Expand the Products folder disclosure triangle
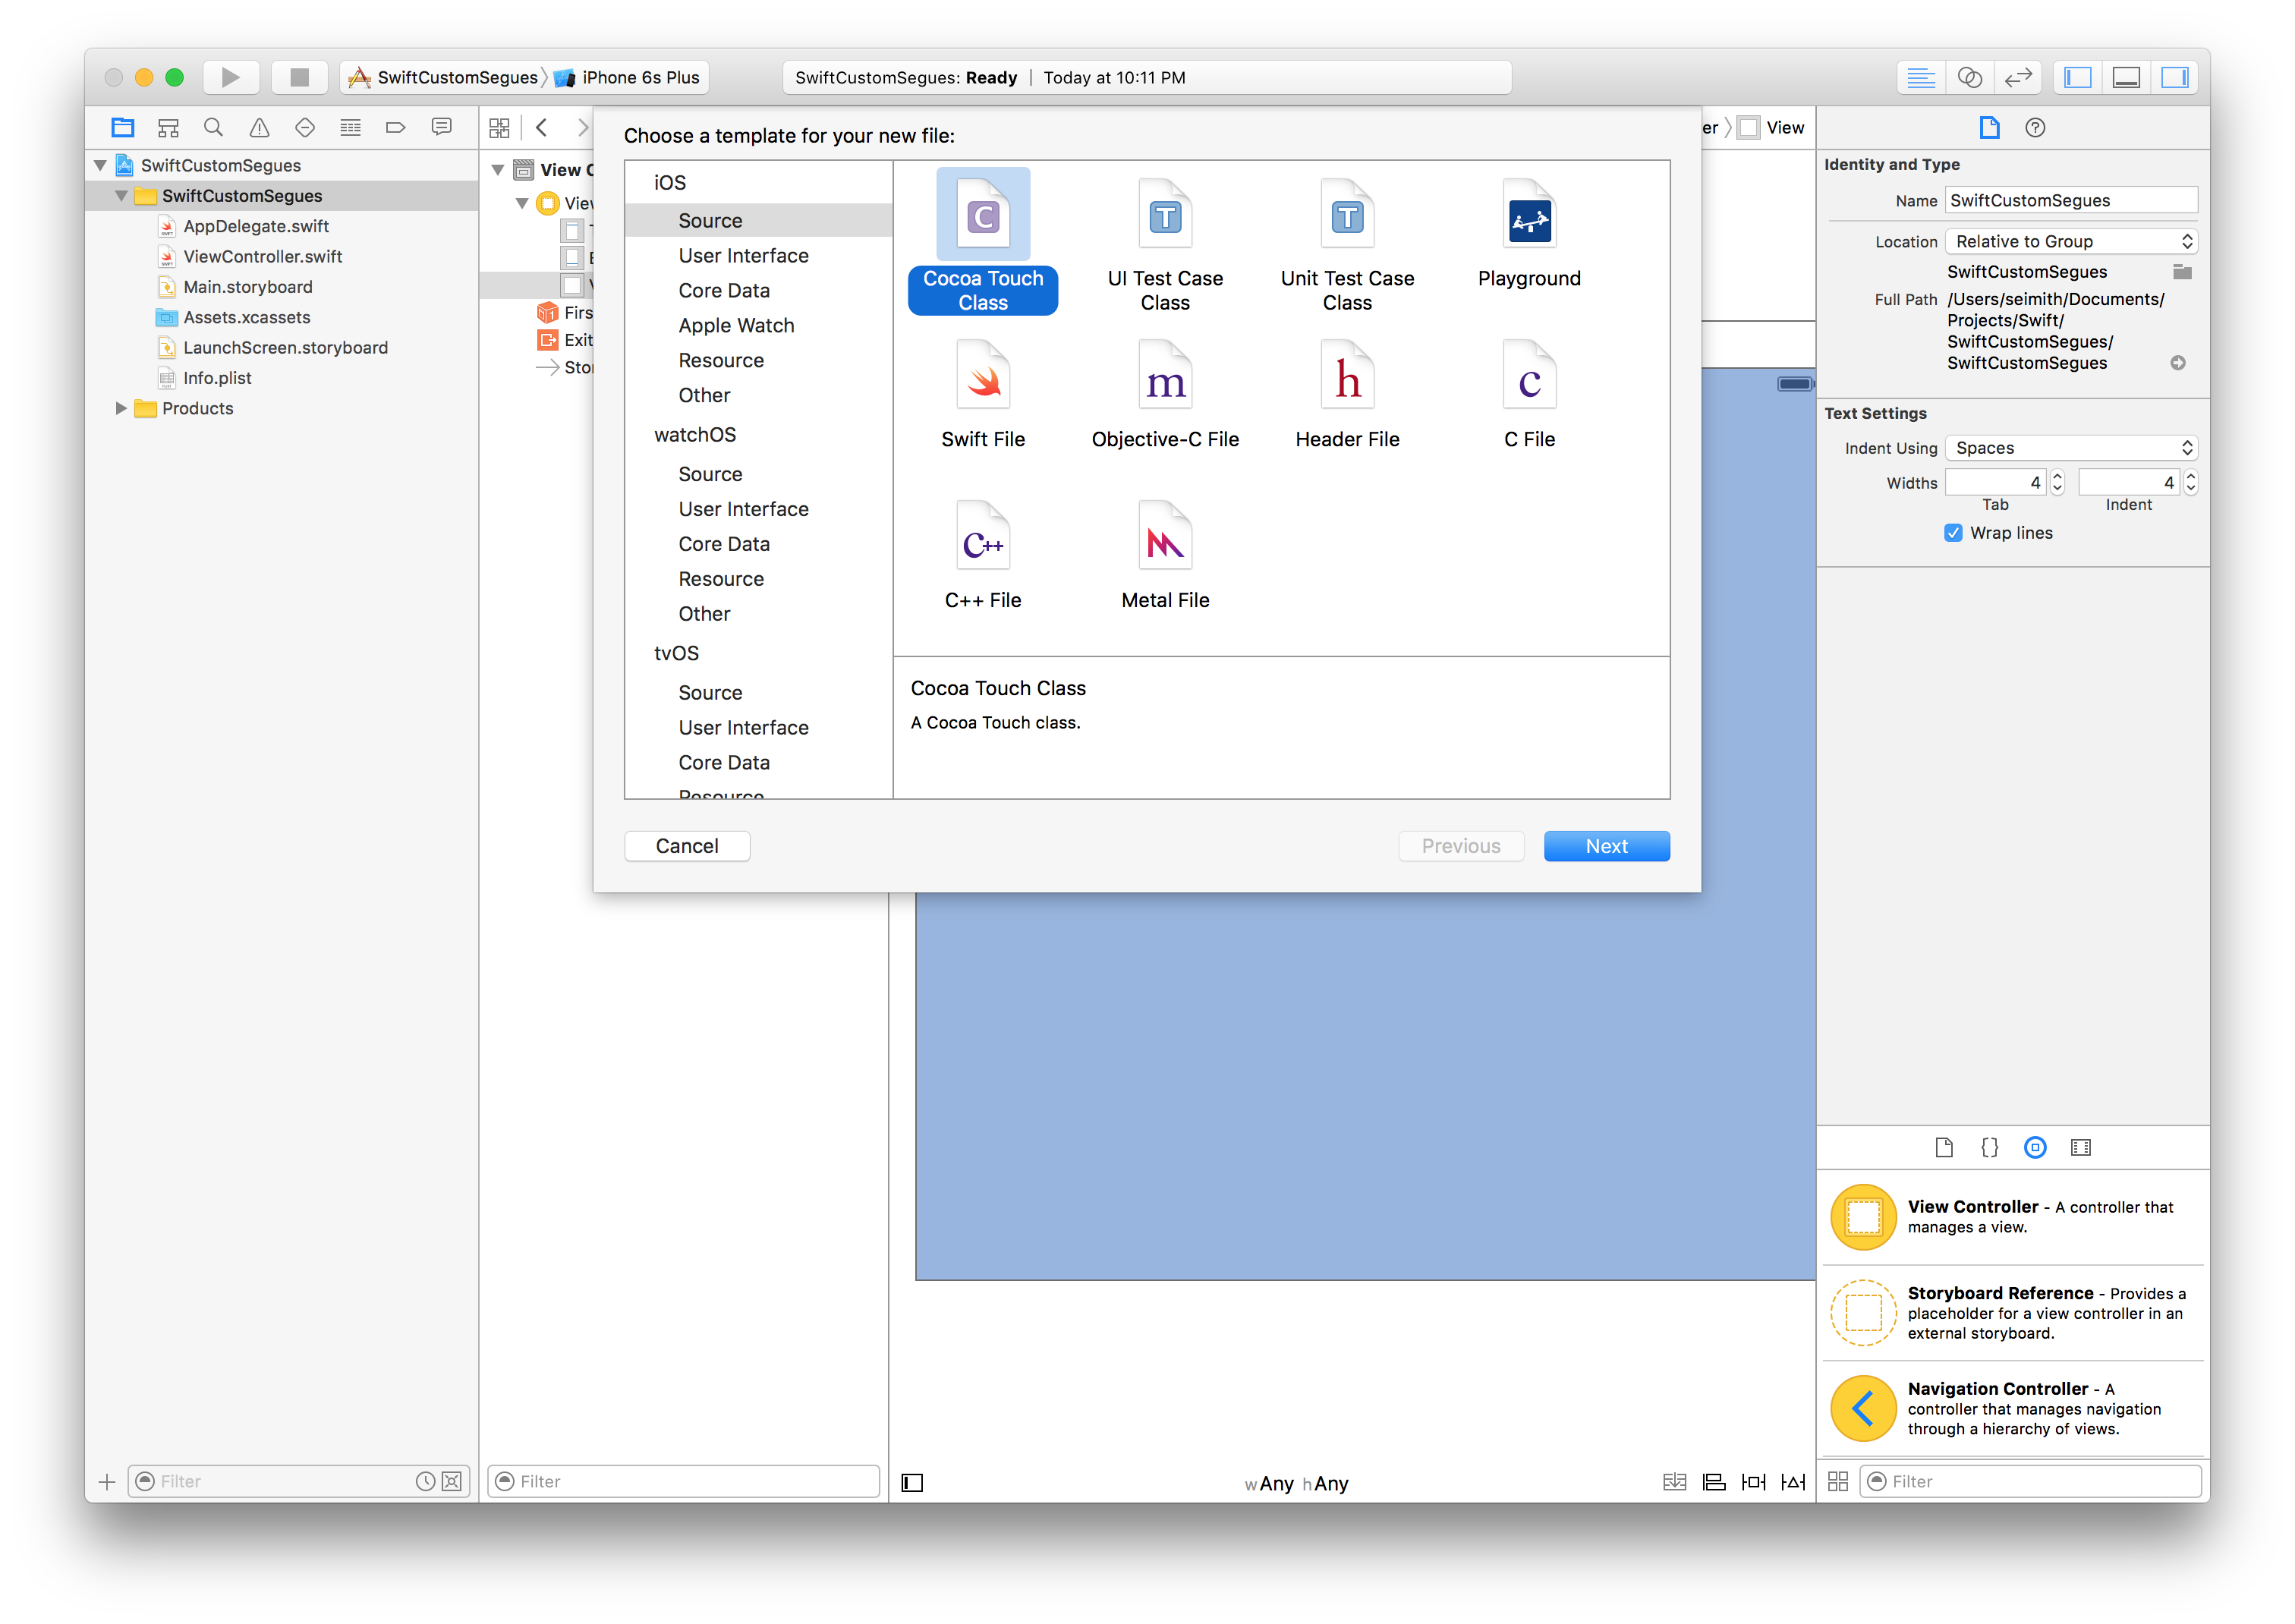 click(x=121, y=408)
